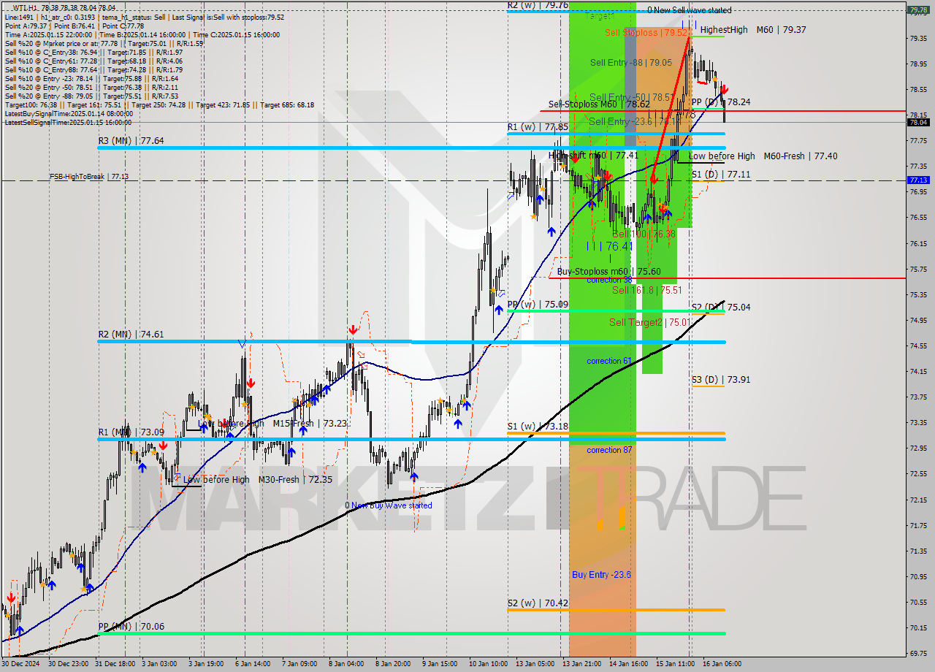
Task: Click the 'PP (D) | 78.24' pivot label
Action: (x=721, y=102)
